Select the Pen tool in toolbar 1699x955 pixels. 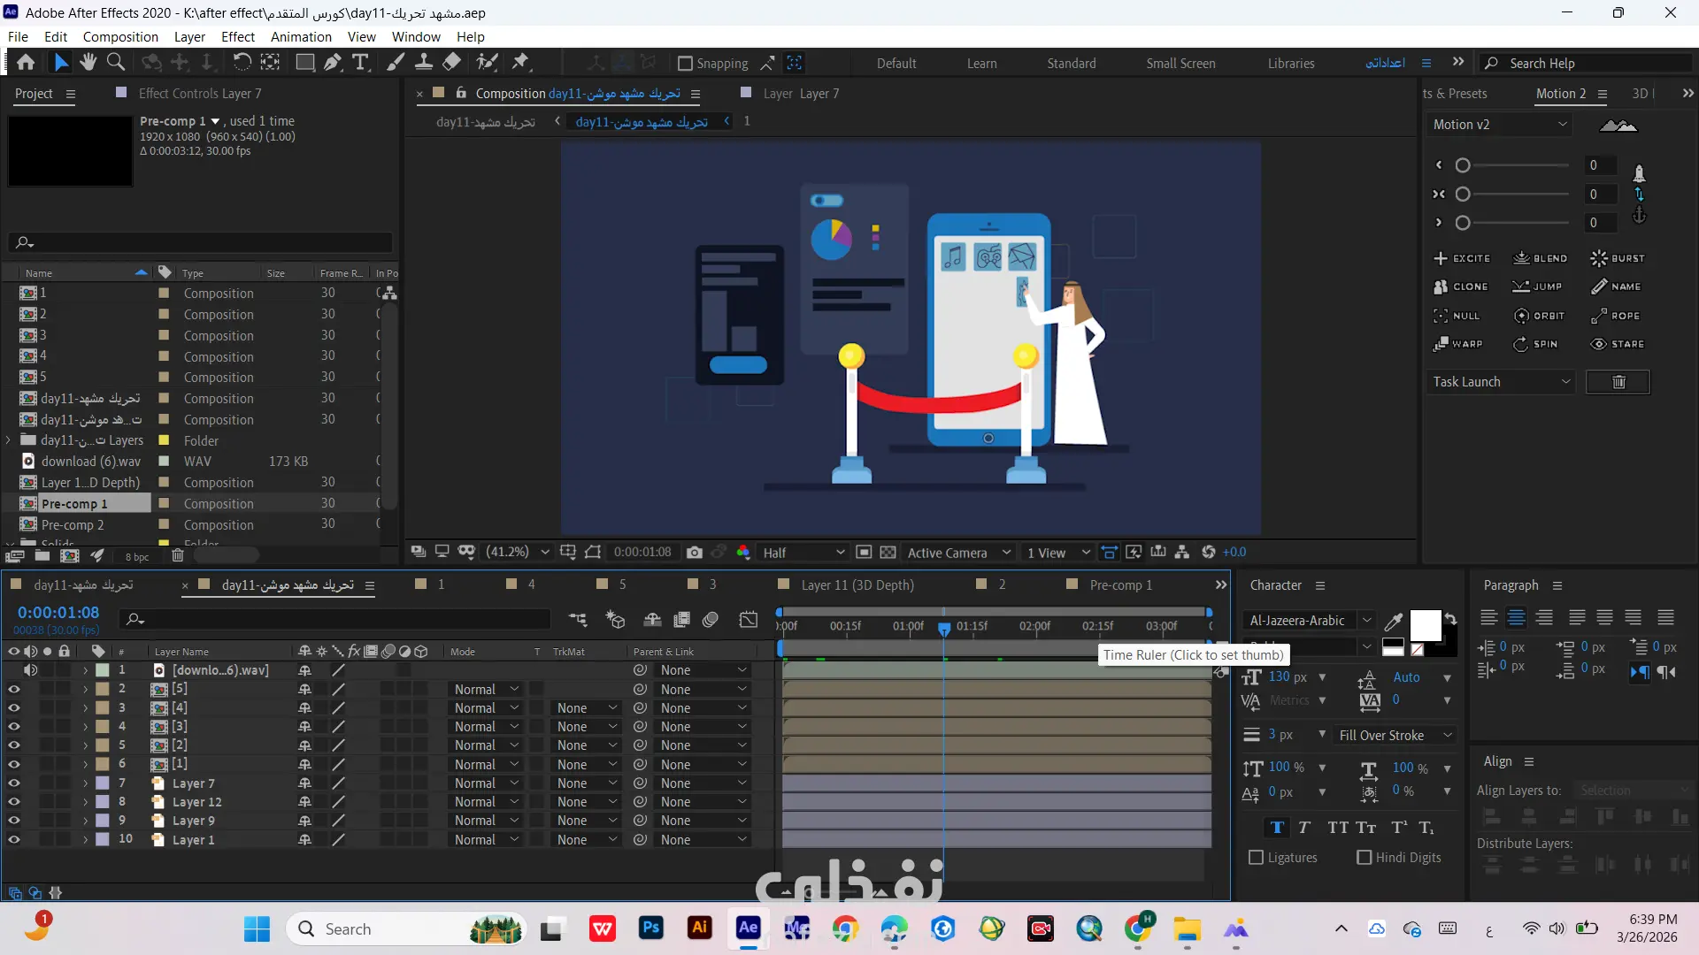333,63
